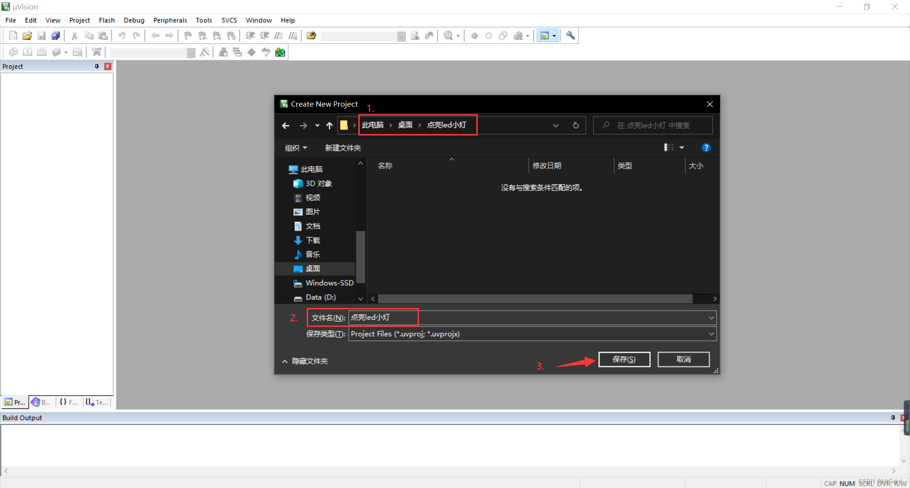Viewport: 910px width, 488px height.
Task: Click the dialog's Up one level arrow
Action: click(329, 126)
